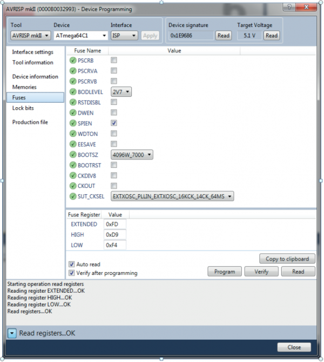Click the green status icon beside WDTON
This screenshot has width=324, height=362.
[x=73, y=134]
